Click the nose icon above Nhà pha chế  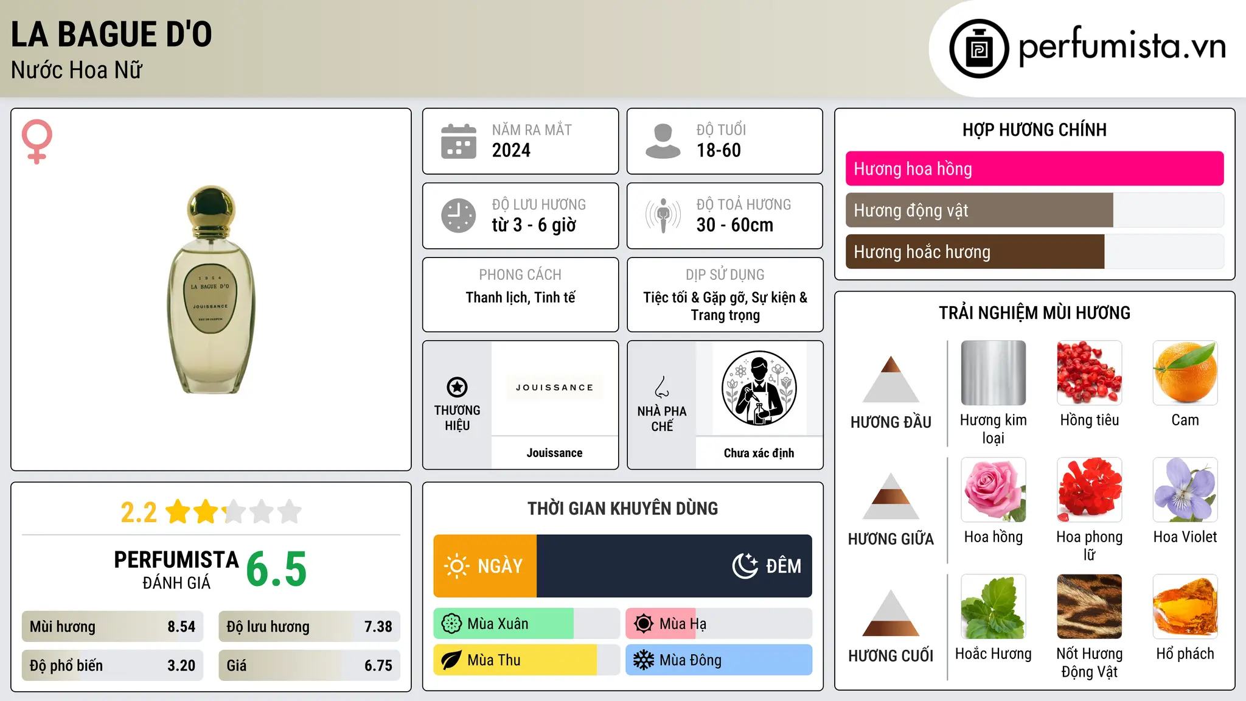pyautogui.click(x=662, y=387)
